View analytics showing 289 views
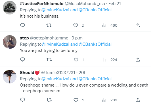Screen dimensions: 151x103 pos(110,100)
